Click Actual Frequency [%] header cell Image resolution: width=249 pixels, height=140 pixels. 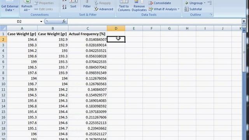(88, 34)
